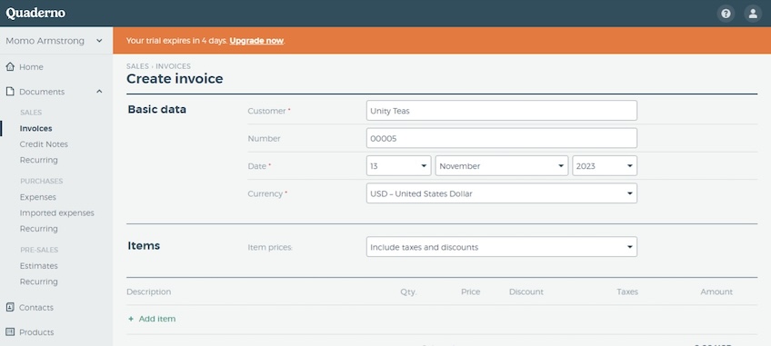Open Invoices under Sales
Screen dimensions: 771x346
coord(35,128)
